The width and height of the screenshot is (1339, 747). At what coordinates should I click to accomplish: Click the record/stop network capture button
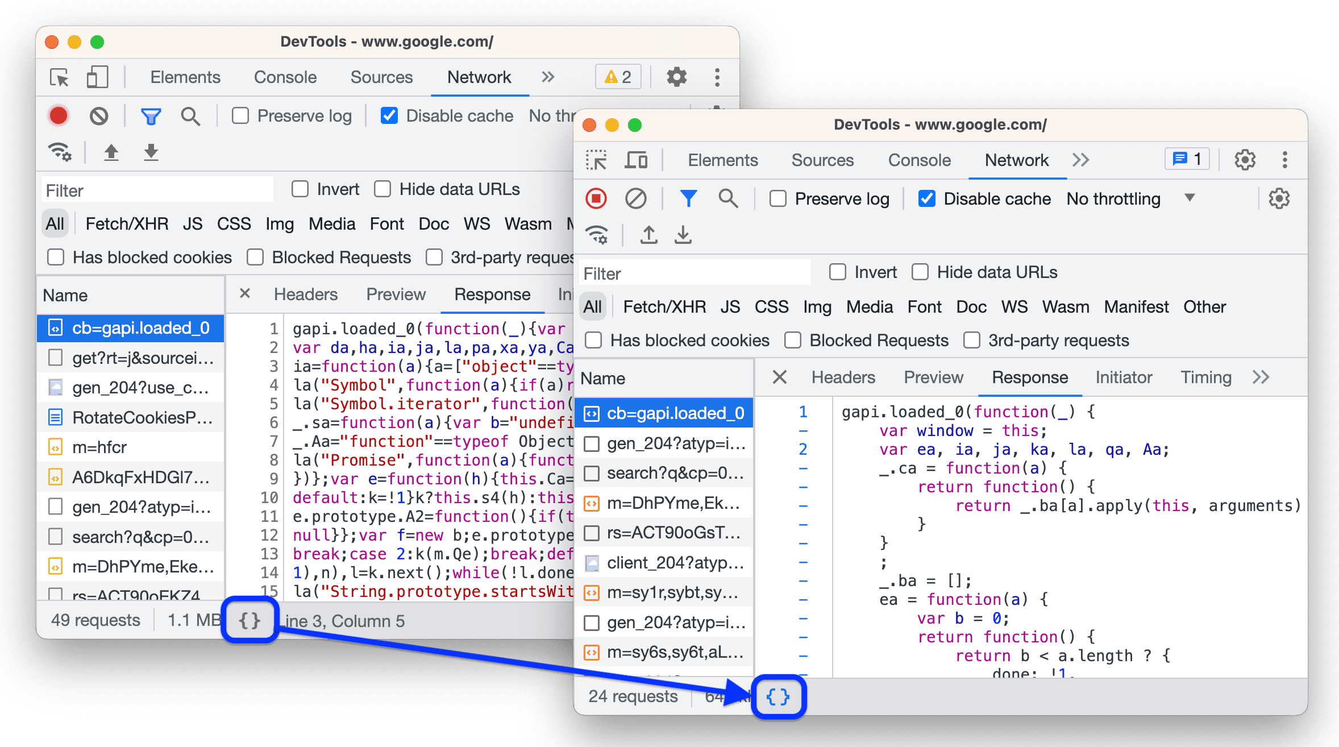pyautogui.click(x=597, y=198)
